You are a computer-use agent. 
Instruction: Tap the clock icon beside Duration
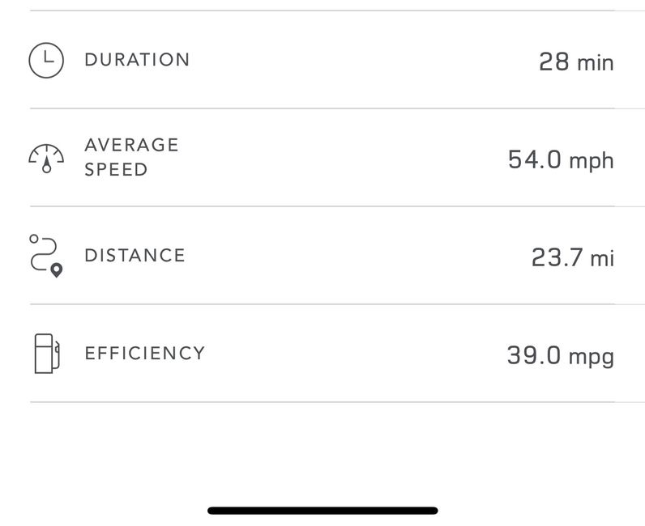[46, 61]
